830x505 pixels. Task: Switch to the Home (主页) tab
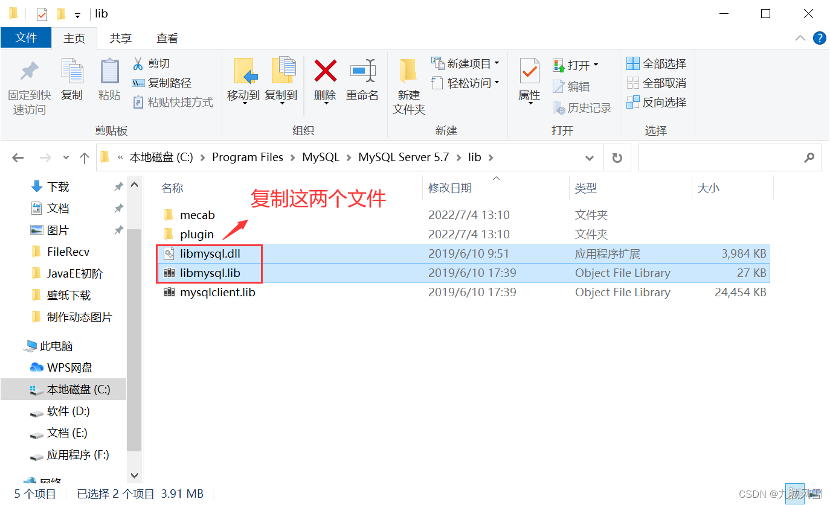coord(74,38)
